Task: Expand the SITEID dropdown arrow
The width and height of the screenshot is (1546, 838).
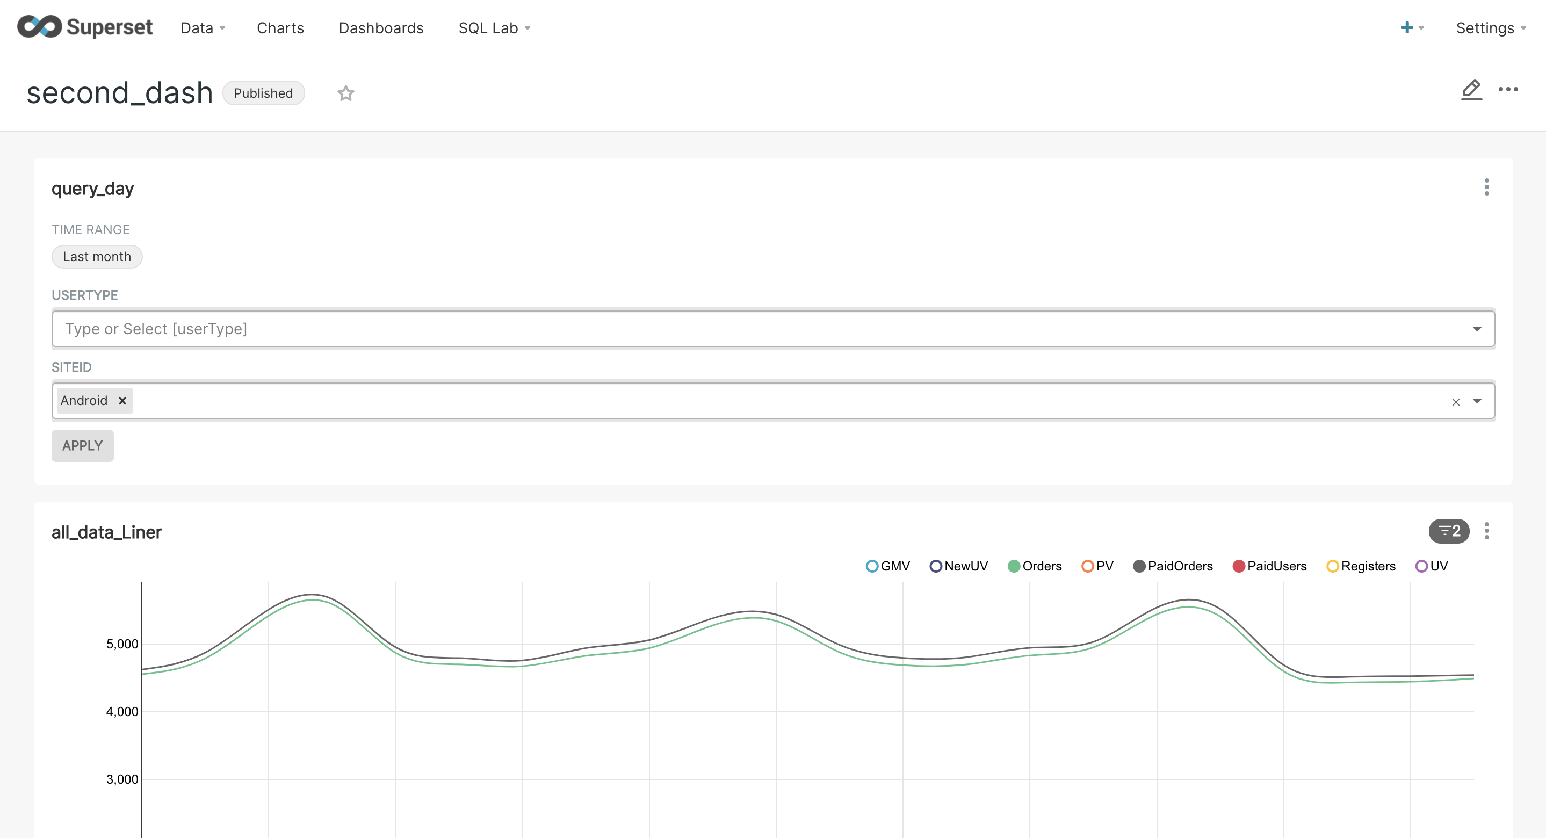Action: 1476,401
